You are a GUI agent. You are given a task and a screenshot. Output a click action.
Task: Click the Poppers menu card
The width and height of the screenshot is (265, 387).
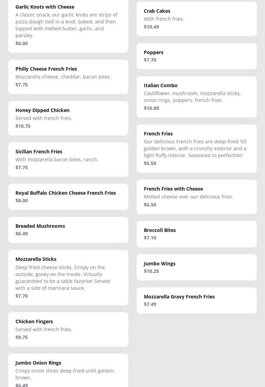[x=197, y=56]
